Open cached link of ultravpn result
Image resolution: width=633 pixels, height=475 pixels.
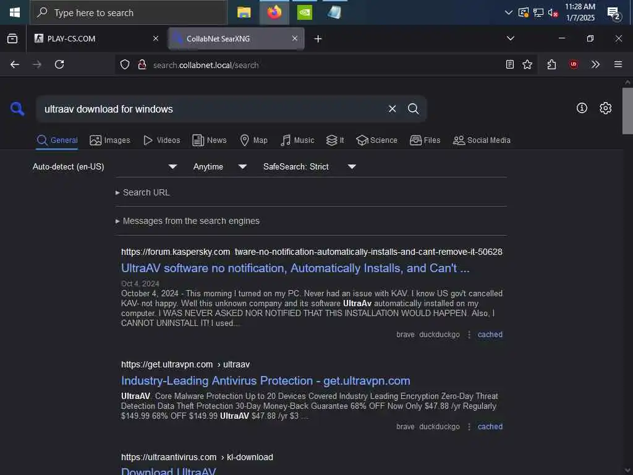tap(490, 427)
